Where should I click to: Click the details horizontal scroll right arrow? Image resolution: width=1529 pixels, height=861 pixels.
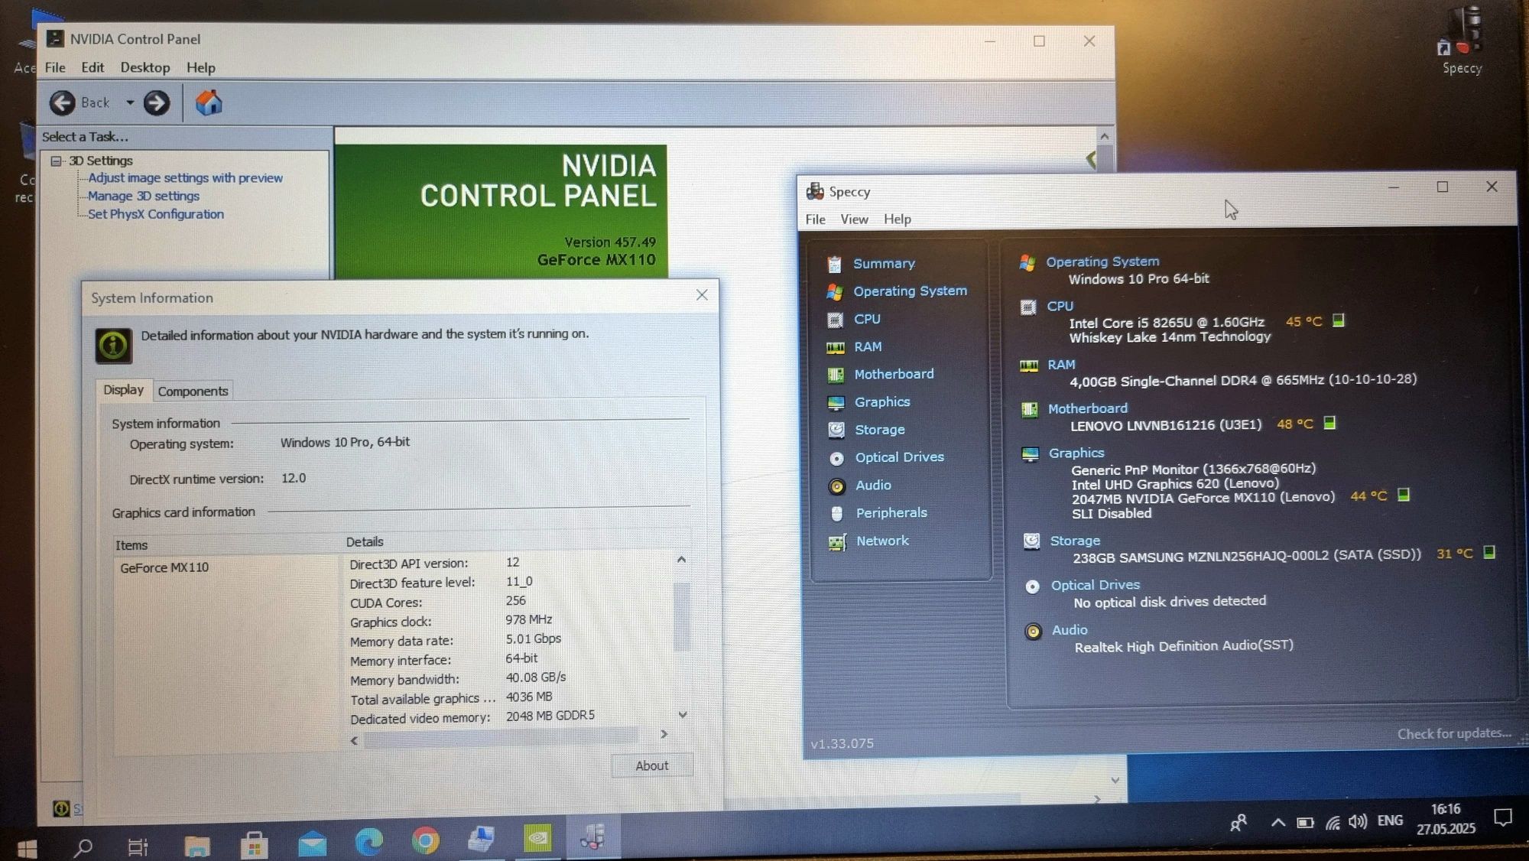coord(664,734)
